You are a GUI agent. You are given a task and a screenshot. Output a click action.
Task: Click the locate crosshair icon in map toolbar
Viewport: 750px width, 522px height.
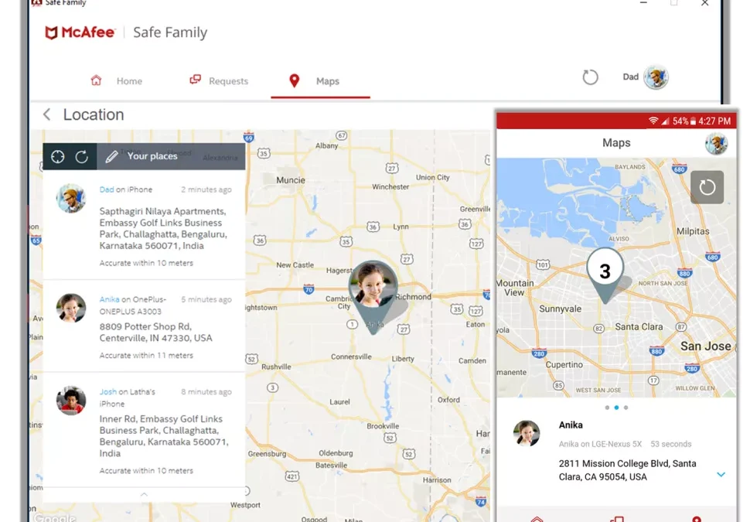click(x=58, y=157)
